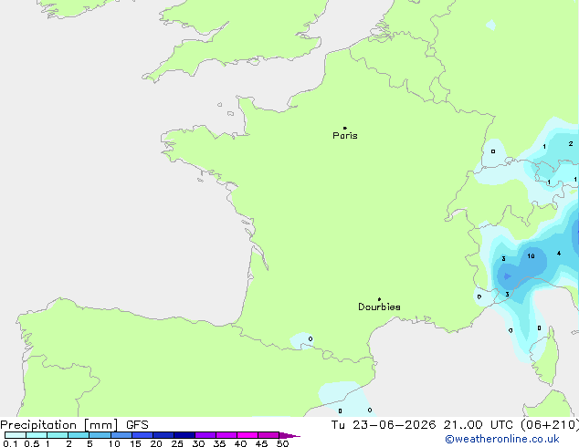Screen dimensions: 579x447
Task: Click the 'Precipitation [mm]' title text
Action: [59, 425]
